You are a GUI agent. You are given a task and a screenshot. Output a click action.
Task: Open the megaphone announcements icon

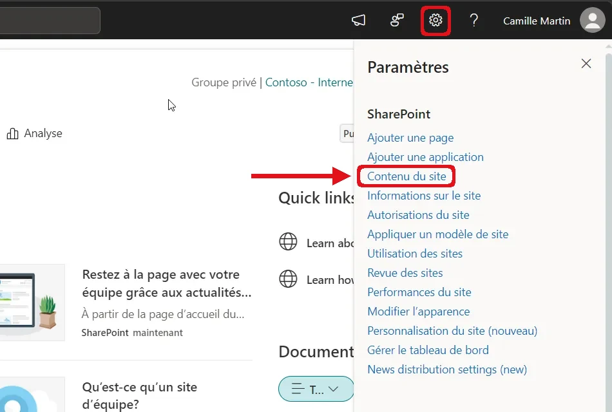(x=358, y=20)
